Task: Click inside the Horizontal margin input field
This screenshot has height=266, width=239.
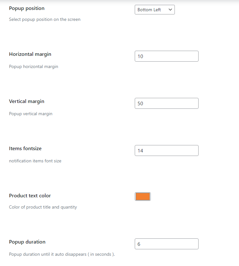Action: tap(166, 56)
